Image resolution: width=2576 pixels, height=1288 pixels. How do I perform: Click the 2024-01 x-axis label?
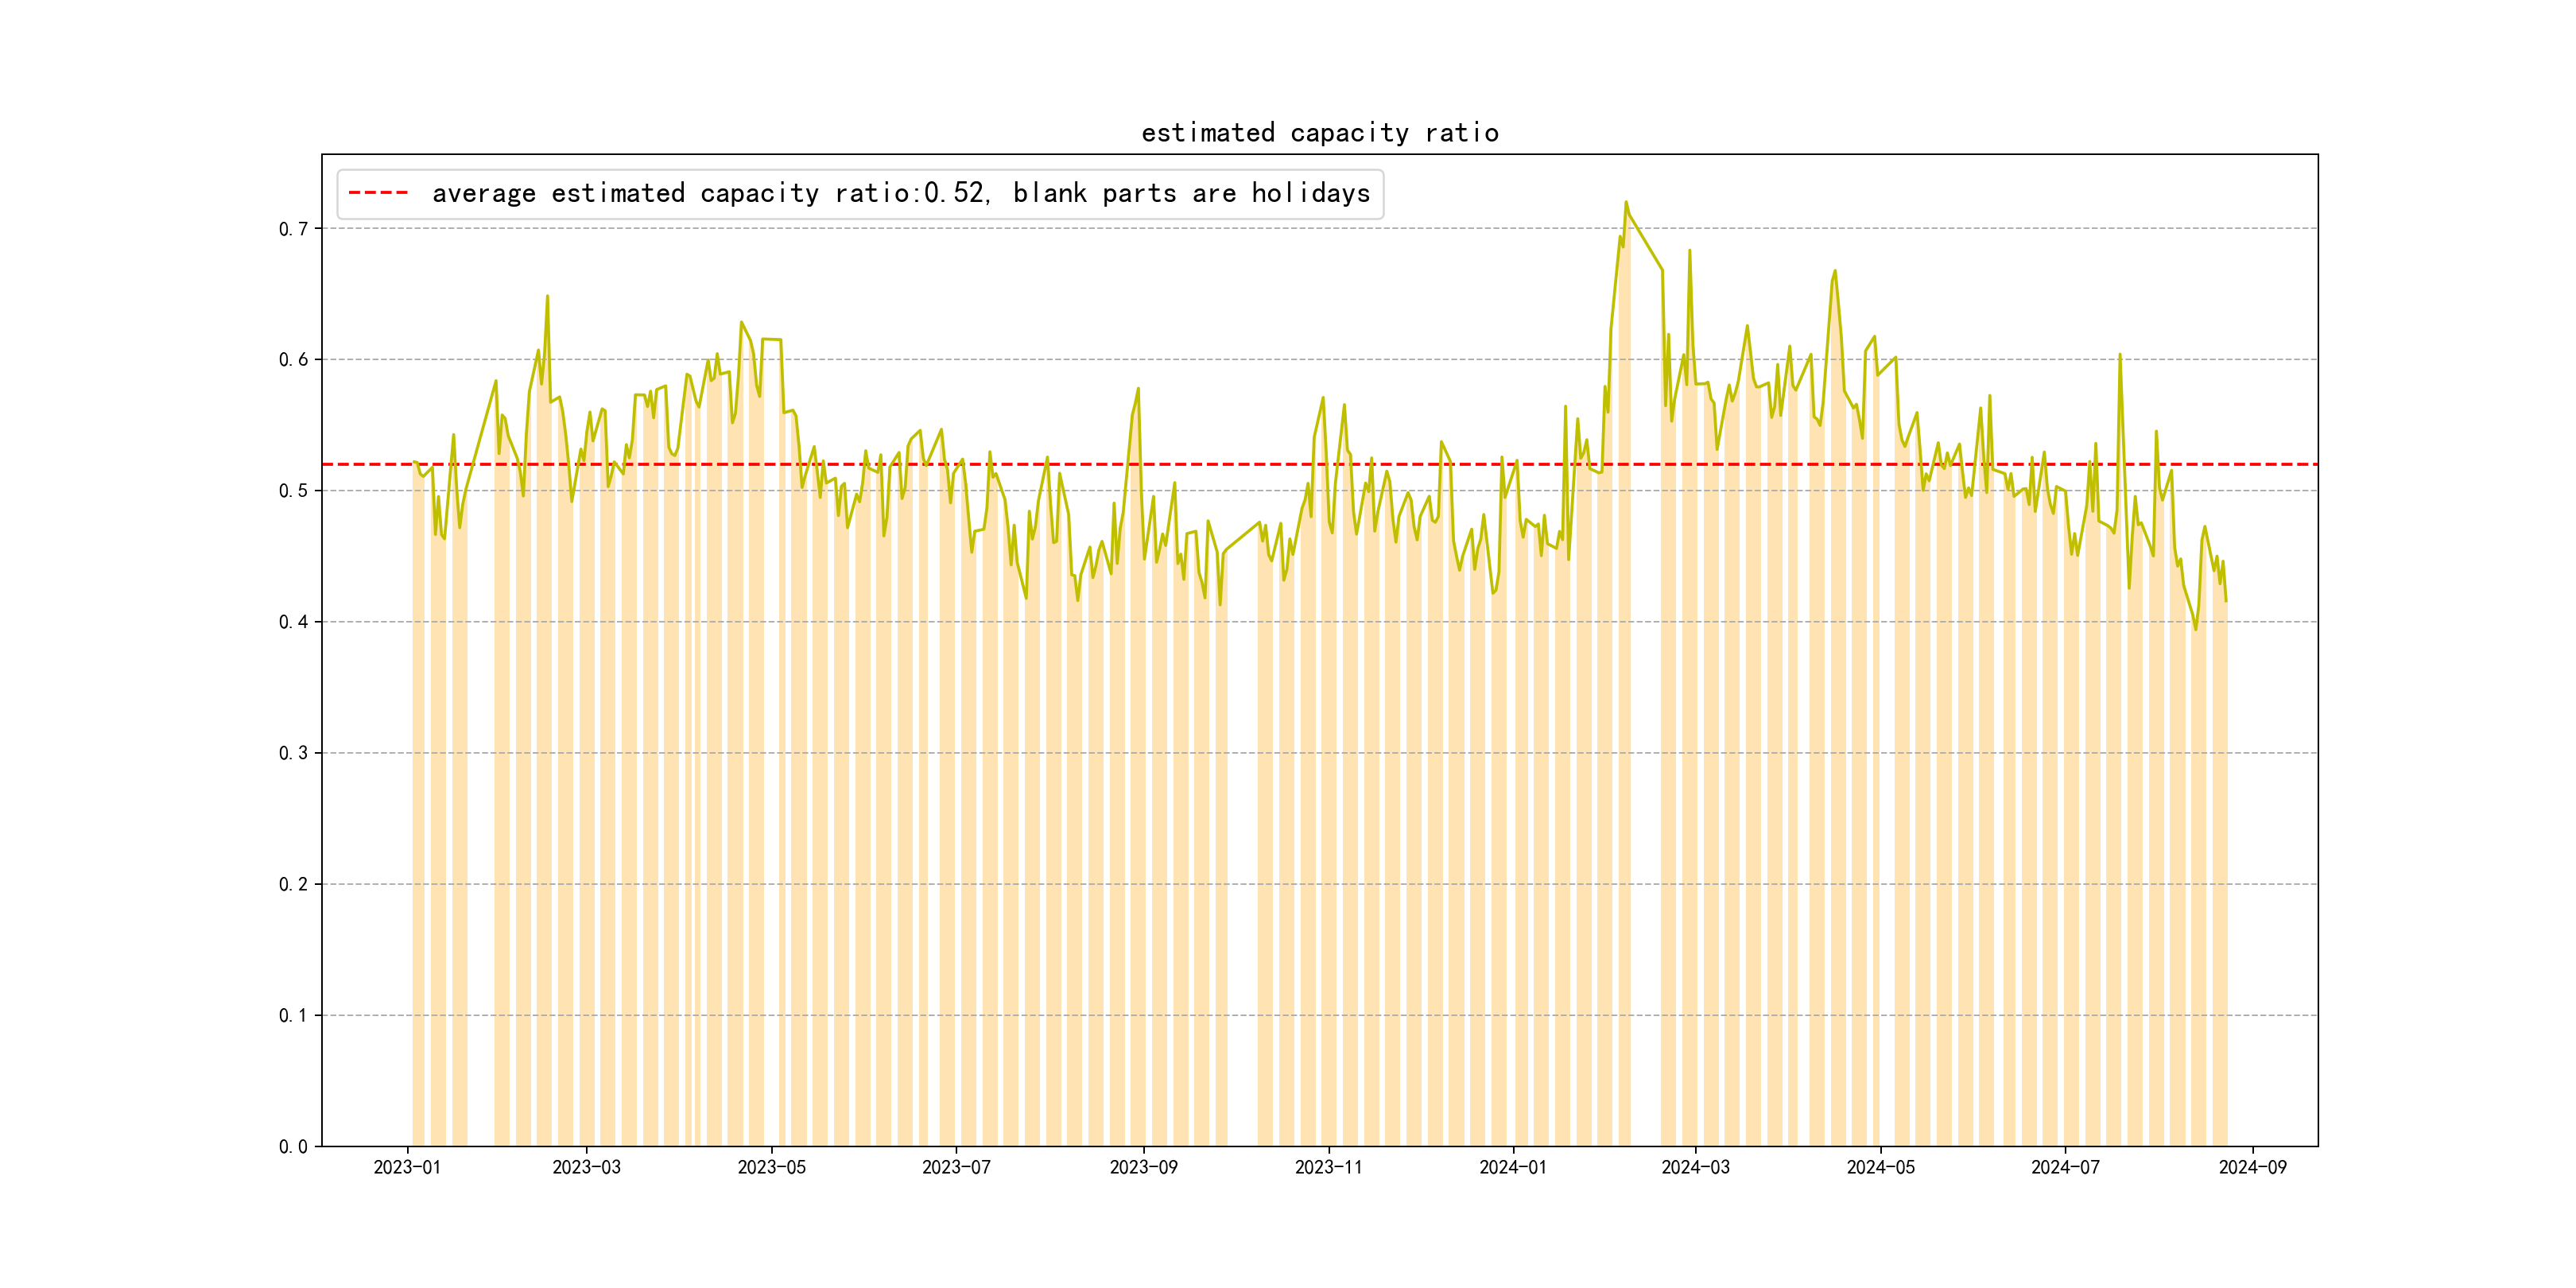[x=1513, y=1167]
